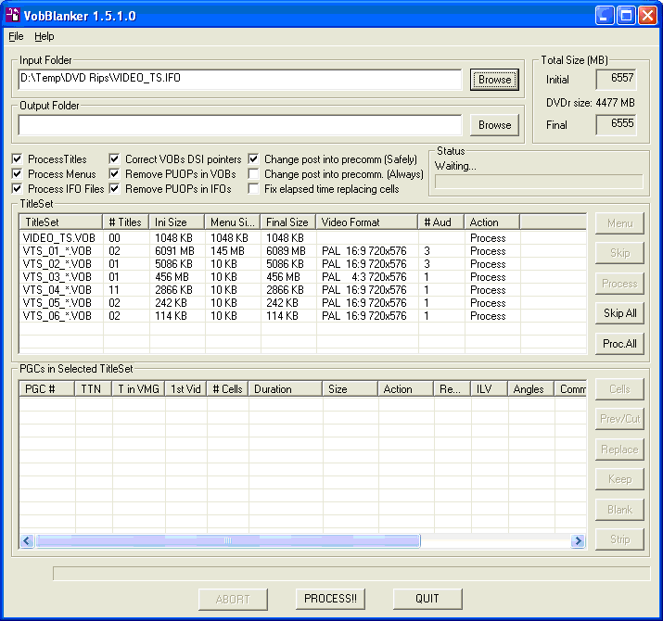The width and height of the screenshot is (663, 621).
Task: Click the ABORT button
Action: [233, 600]
